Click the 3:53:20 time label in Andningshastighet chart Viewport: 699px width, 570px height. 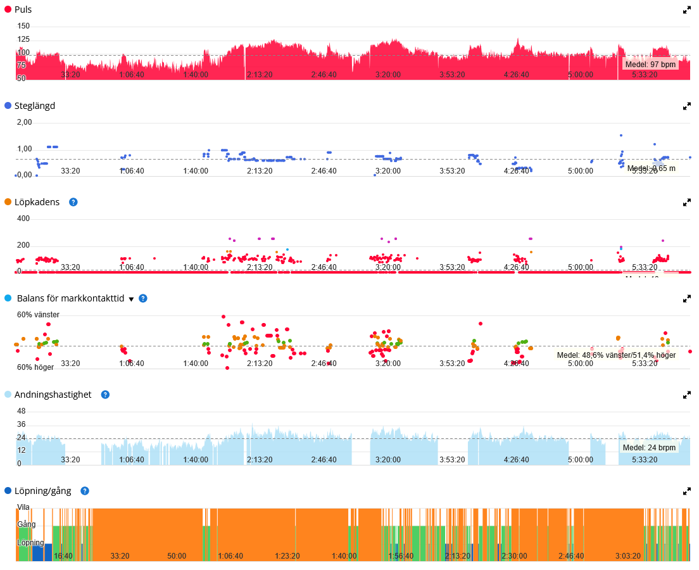pos(453,460)
